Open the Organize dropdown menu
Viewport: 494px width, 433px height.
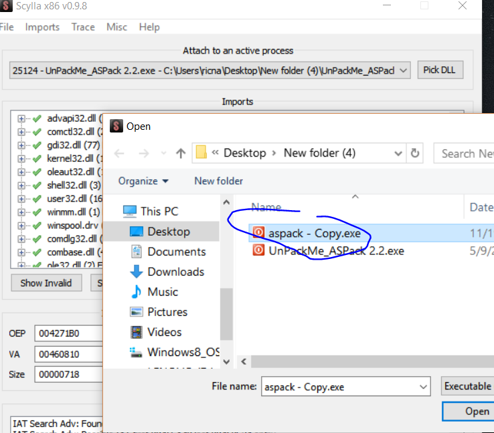[143, 181]
